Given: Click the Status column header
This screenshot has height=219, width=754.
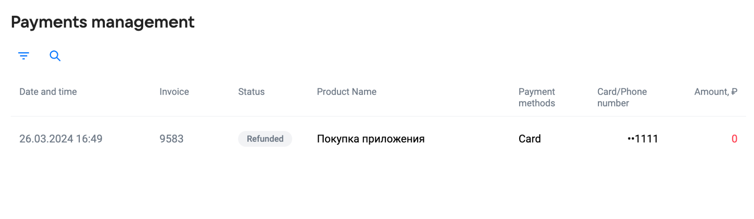Looking at the screenshot, I should tap(251, 92).
